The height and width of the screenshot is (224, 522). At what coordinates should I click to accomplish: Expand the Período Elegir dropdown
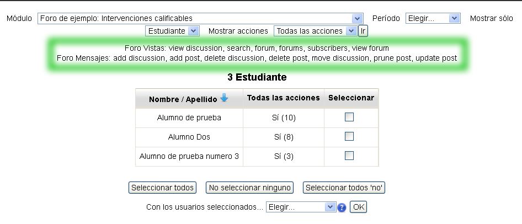(x=433, y=18)
